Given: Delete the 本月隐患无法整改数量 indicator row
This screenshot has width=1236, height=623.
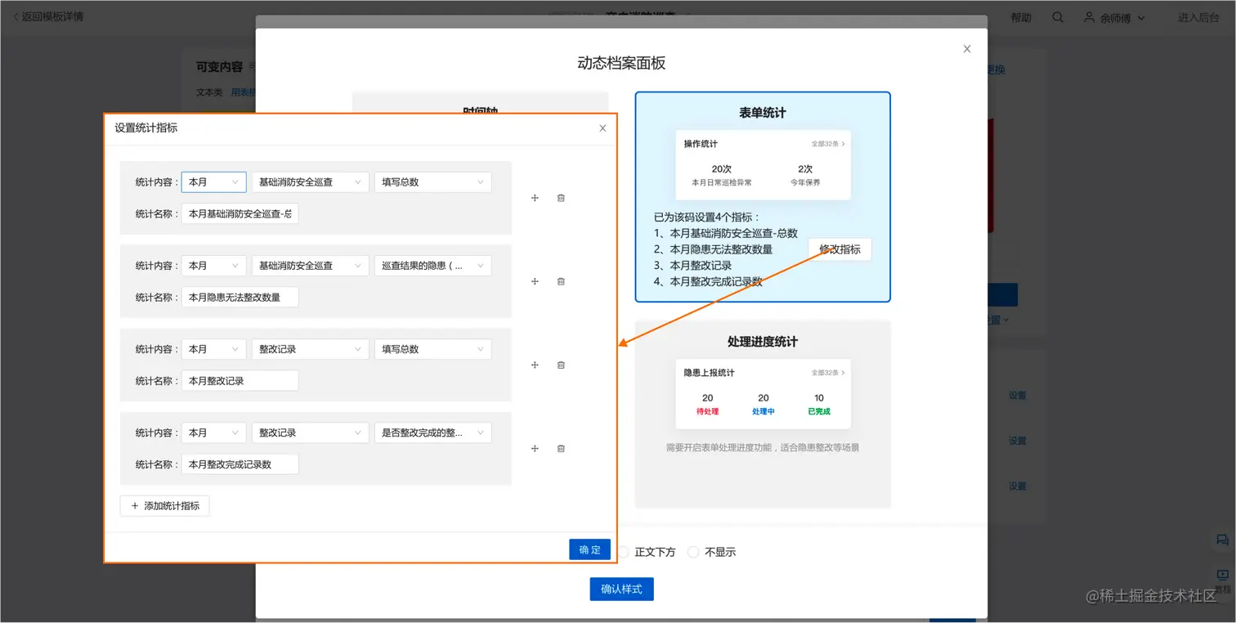Looking at the screenshot, I should tap(561, 281).
